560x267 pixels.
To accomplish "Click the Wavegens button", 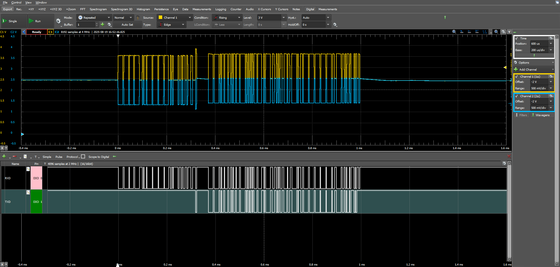I will [542, 115].
